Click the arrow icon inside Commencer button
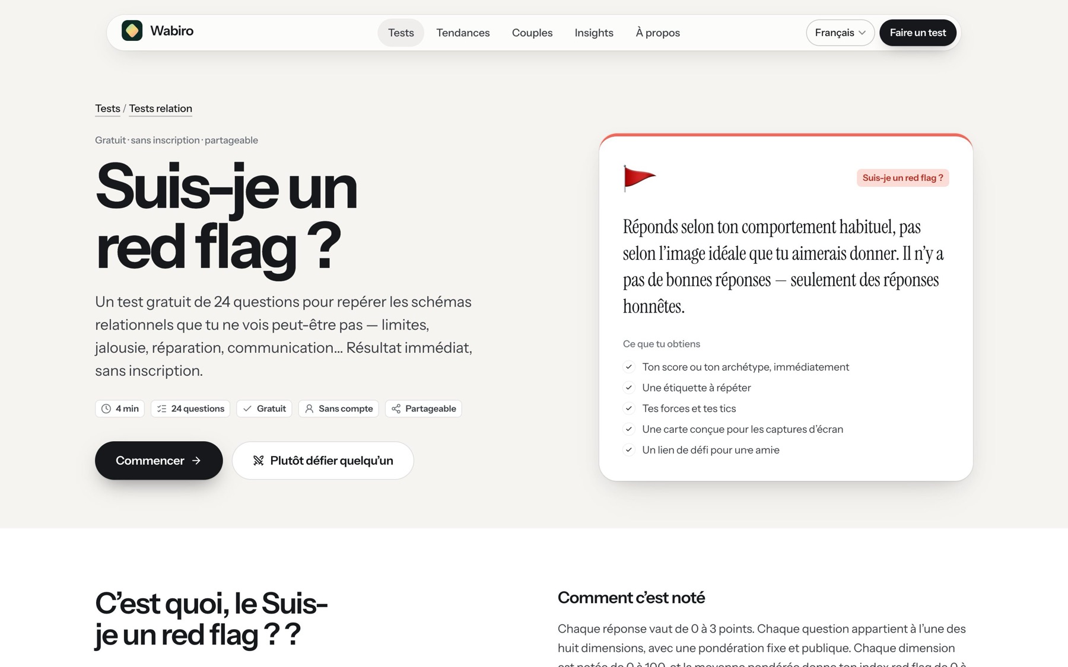 196,461
